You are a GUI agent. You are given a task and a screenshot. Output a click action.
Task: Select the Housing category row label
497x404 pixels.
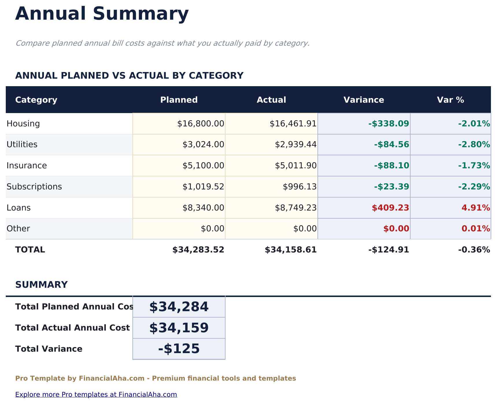point(23,123)
